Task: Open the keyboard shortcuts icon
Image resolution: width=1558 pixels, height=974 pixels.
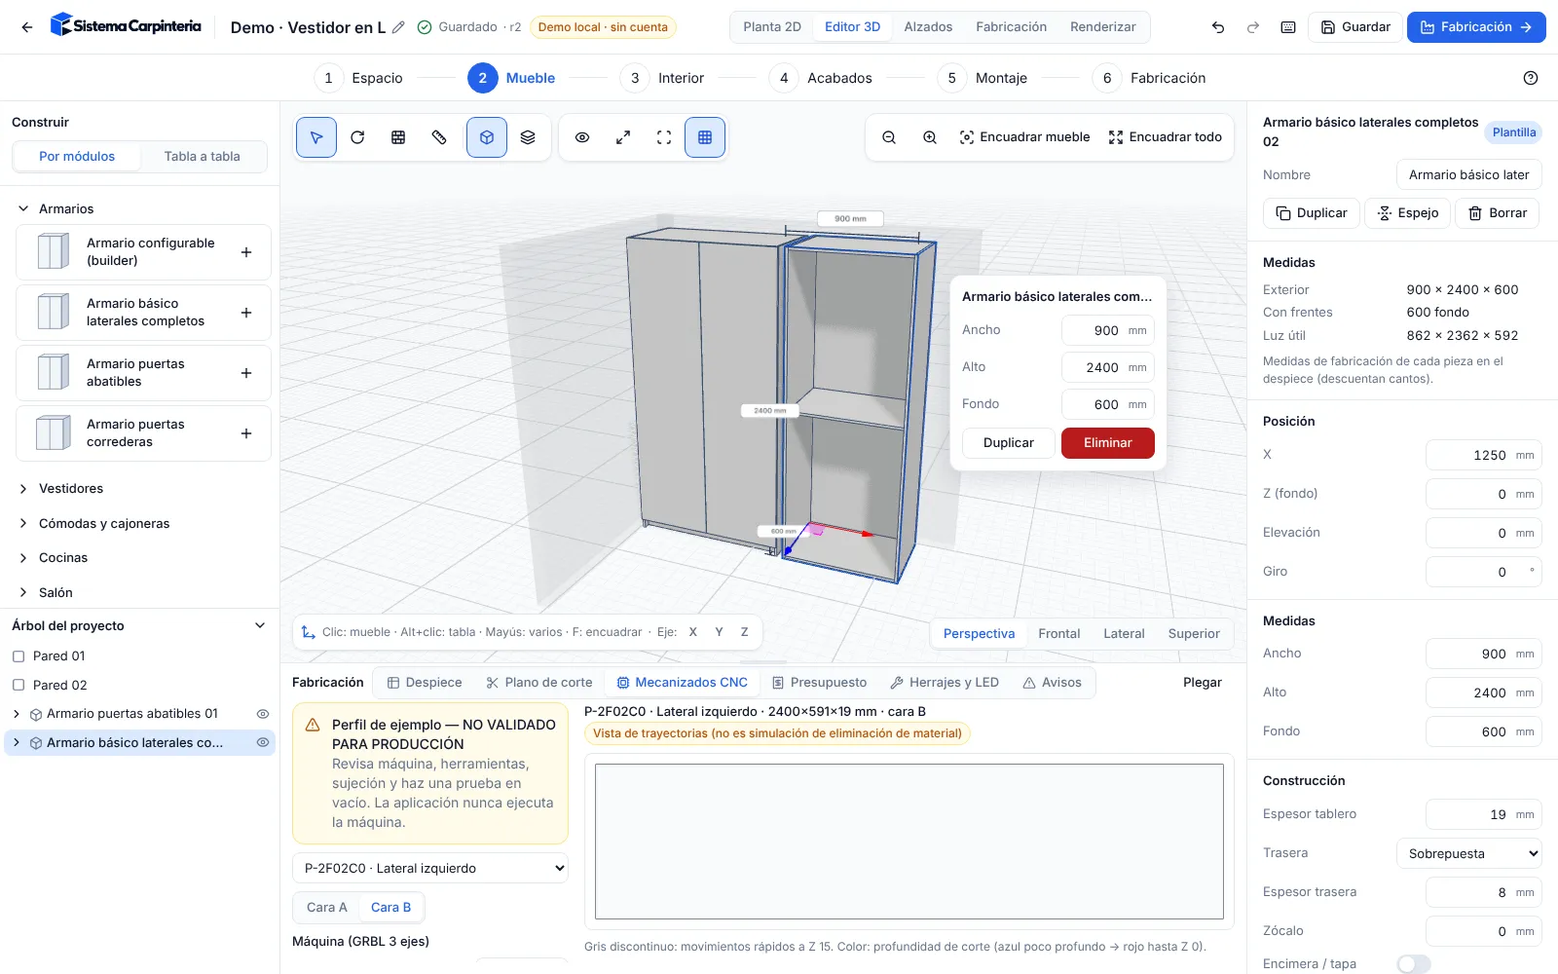Action: click(1288, 27)
